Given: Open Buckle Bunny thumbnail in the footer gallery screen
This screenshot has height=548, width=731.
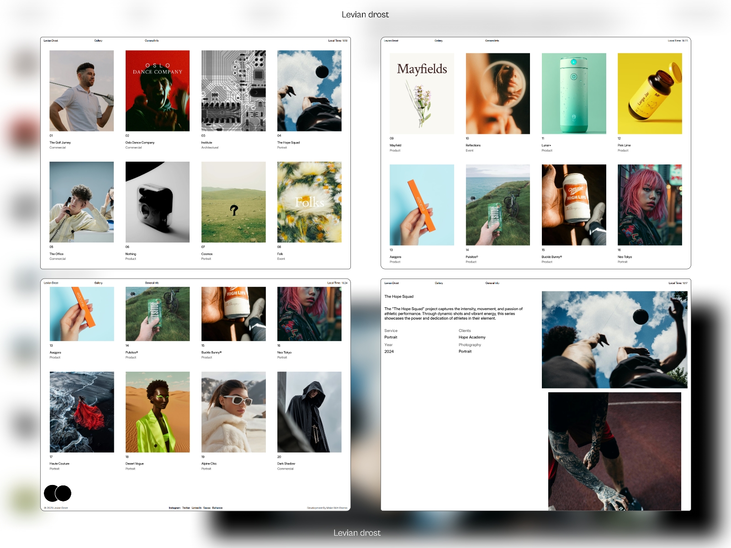Looking at the screenshot, I should pyautogui.click(x=233, y=314).
